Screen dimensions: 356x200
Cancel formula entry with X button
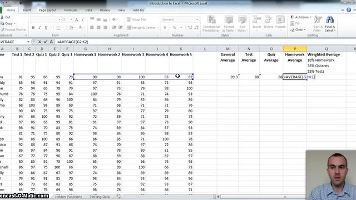point(39,42)
